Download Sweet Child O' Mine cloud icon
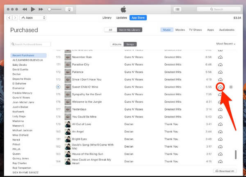246x177 pixels. tap(220, 87)
